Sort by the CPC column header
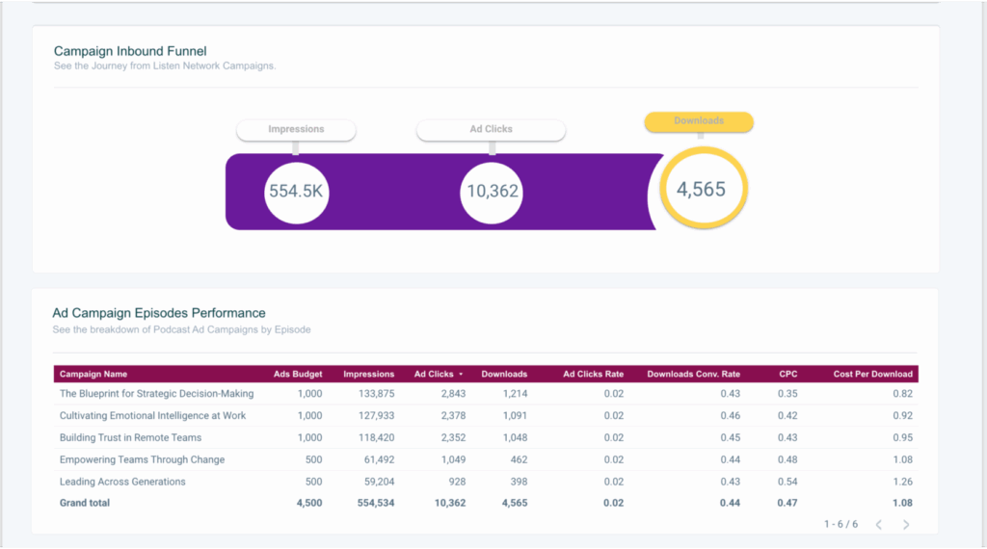This screenshot has height=549, width=987. click(788, 374)
